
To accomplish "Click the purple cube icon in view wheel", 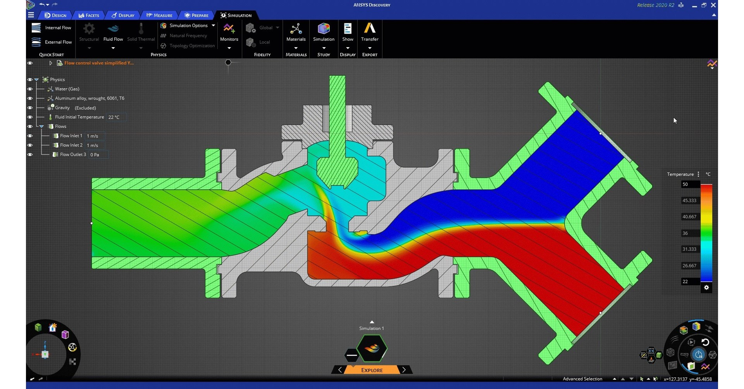I will click(65, 335).
